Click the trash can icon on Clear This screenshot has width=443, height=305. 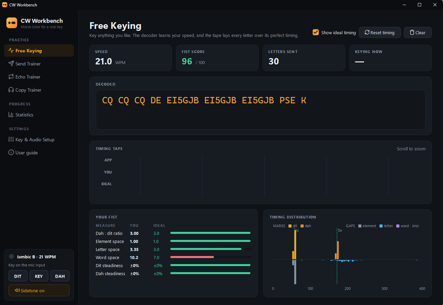412,33
